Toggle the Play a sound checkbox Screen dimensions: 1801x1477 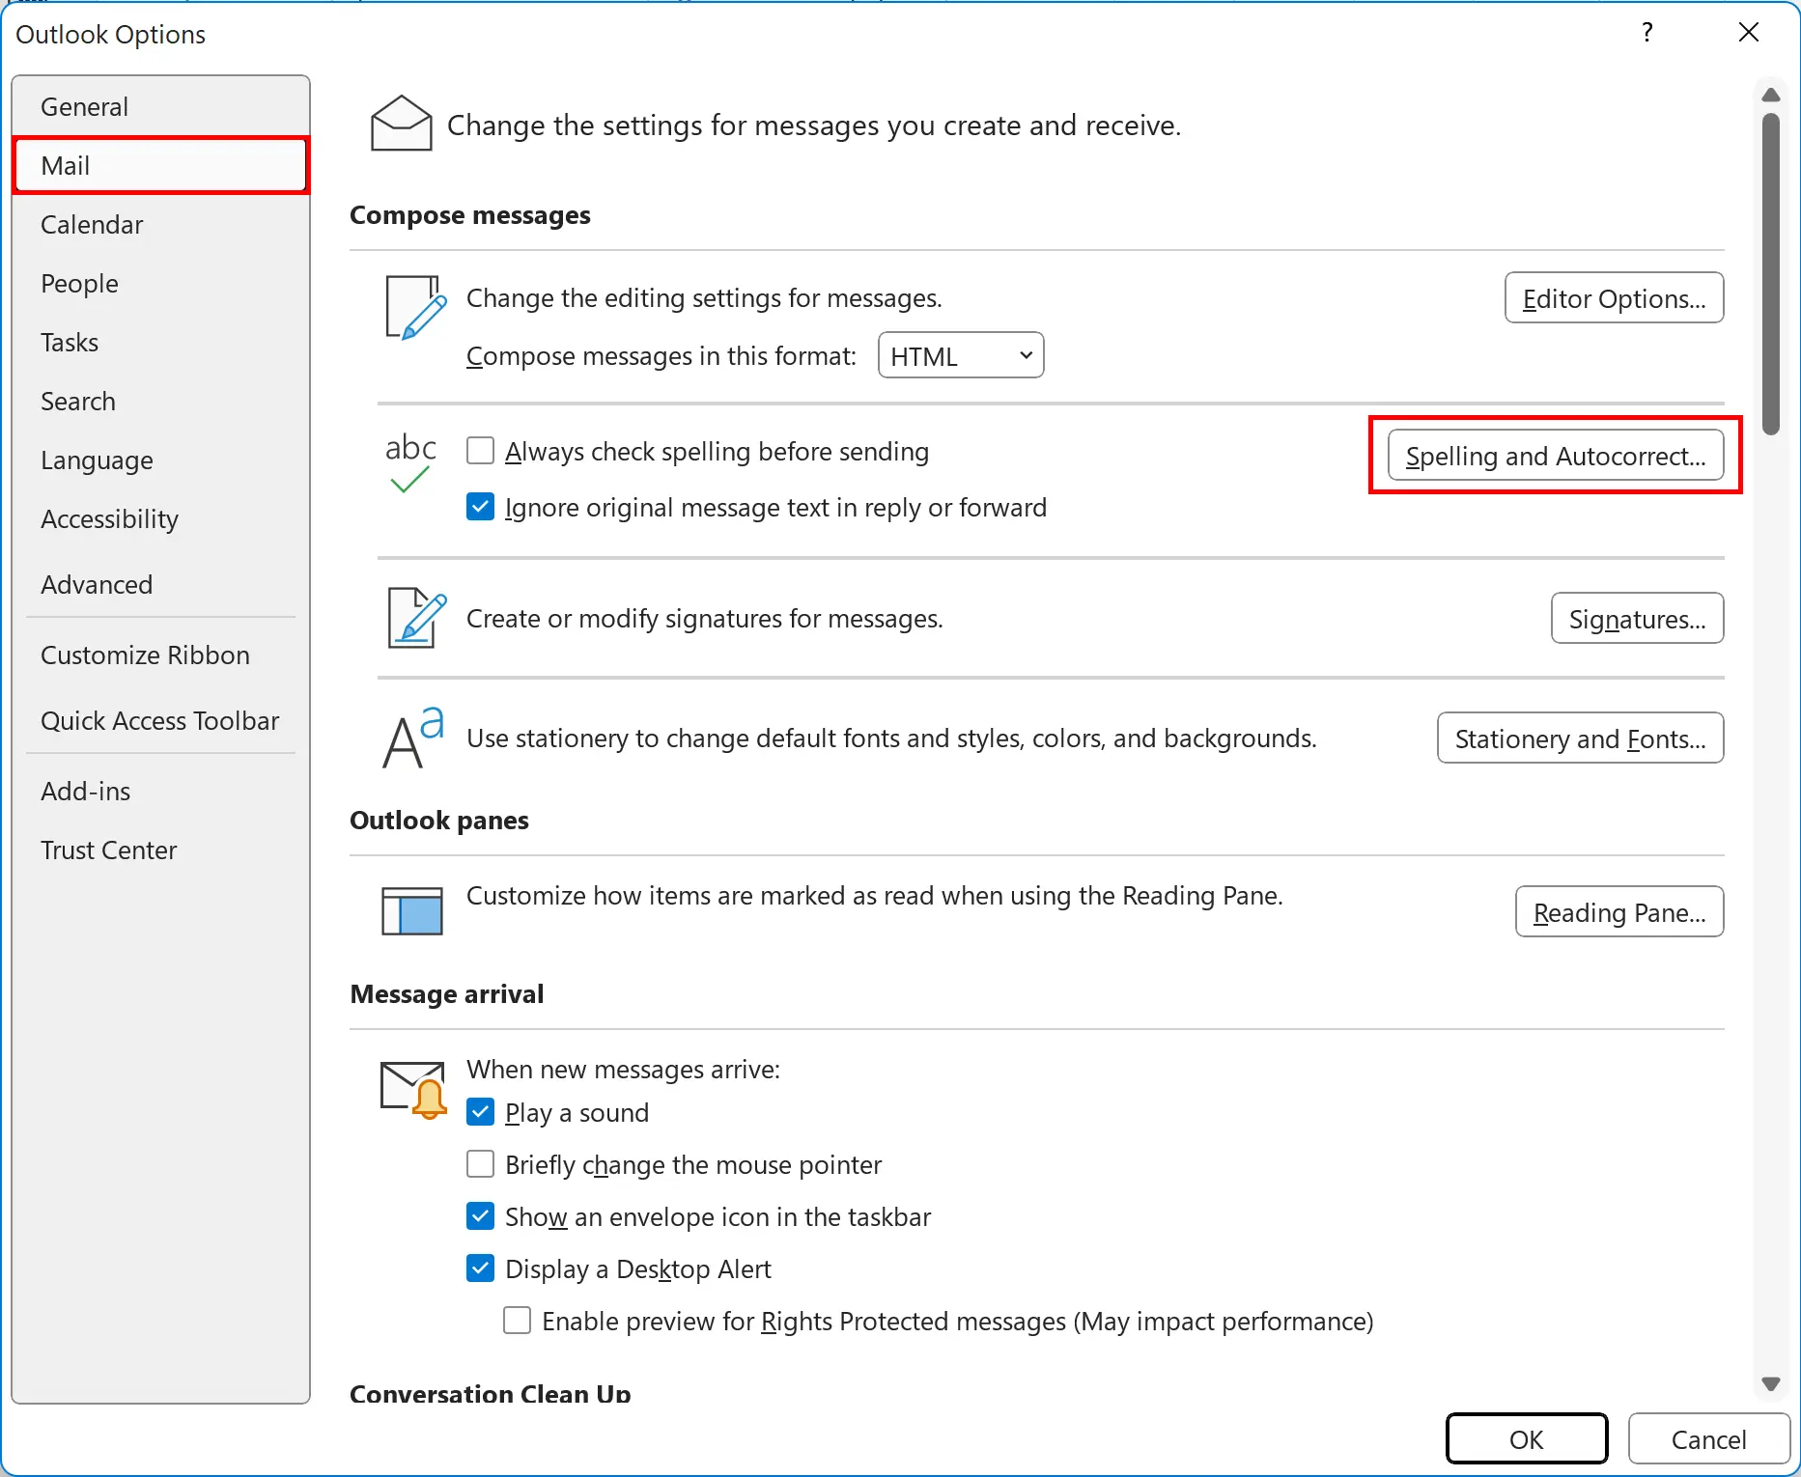pos(480,1112)
